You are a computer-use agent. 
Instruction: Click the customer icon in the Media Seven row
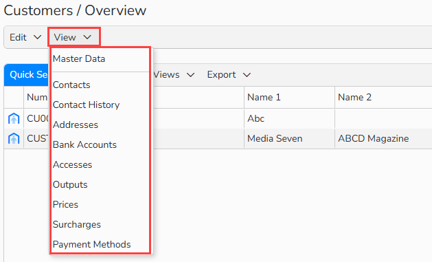pos(14,138)
